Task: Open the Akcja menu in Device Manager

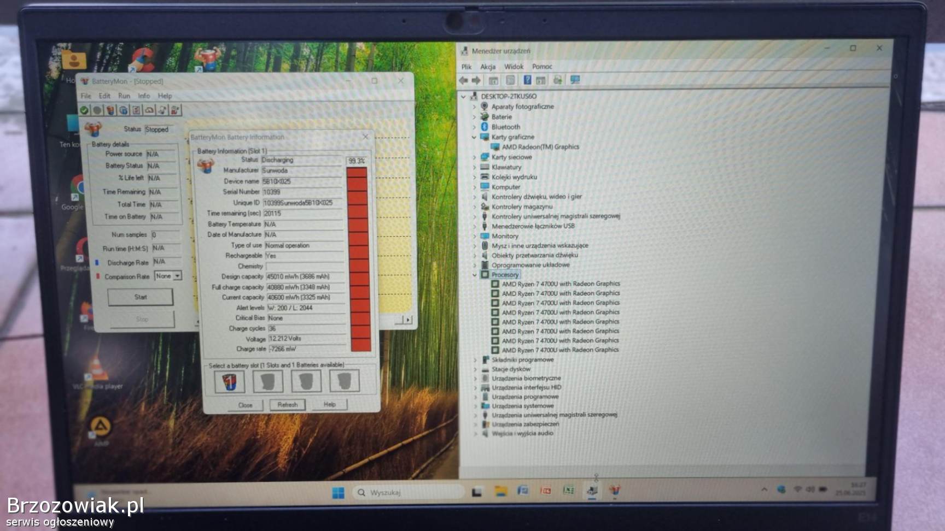Action: [x=487, y=67]
